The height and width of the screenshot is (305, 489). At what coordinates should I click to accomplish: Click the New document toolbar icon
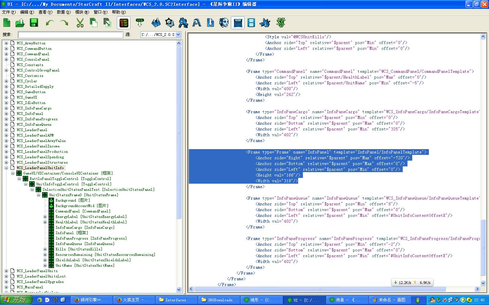click(7, 23)
